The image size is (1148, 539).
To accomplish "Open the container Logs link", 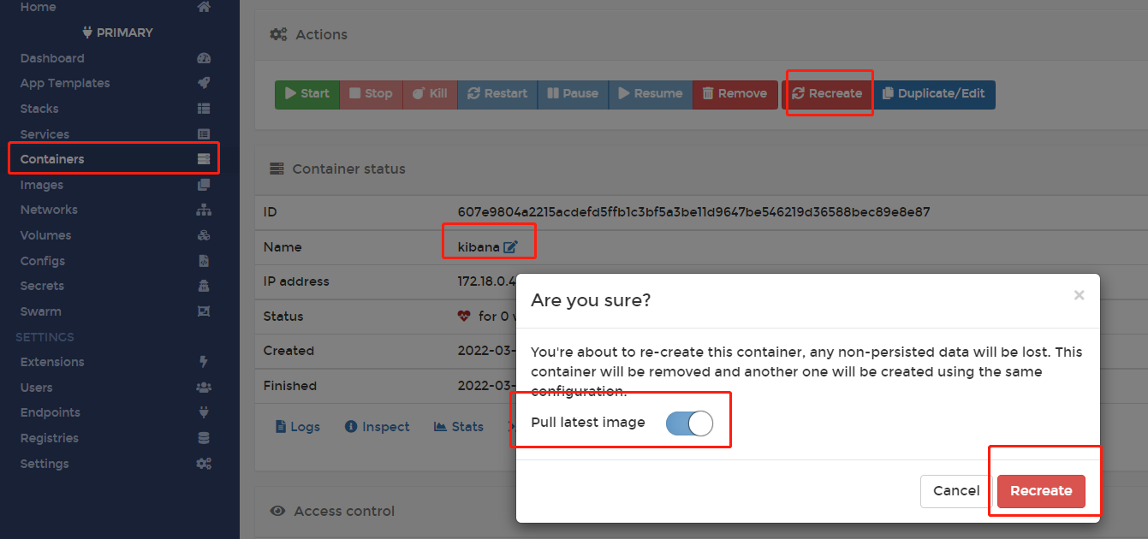I will pos(298,427).
